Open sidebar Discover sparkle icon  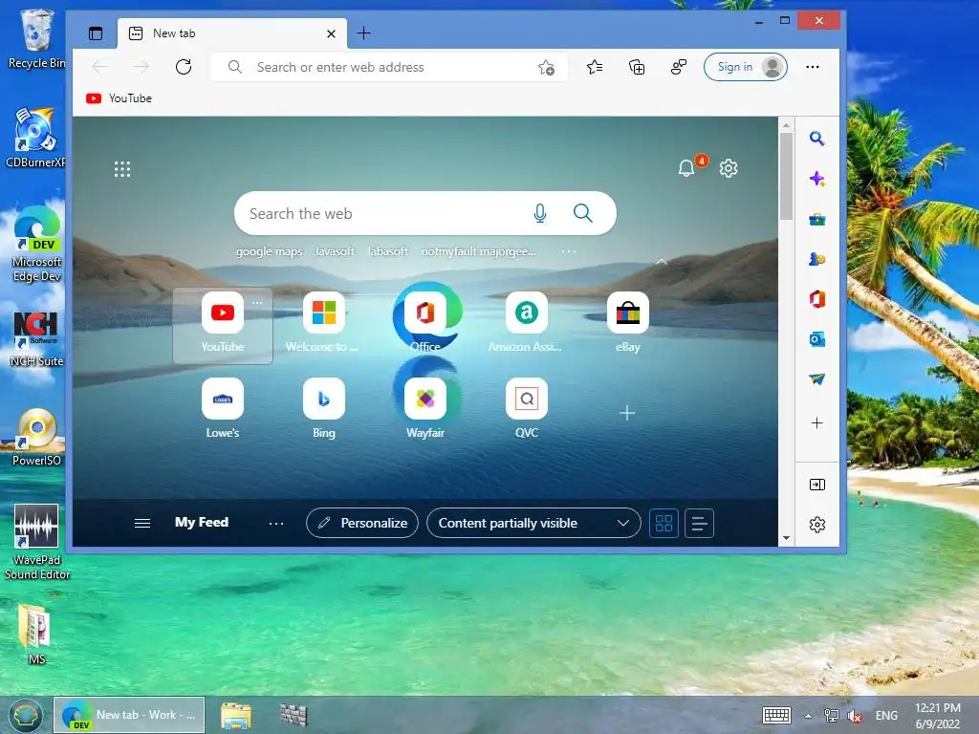click(816, 179)
